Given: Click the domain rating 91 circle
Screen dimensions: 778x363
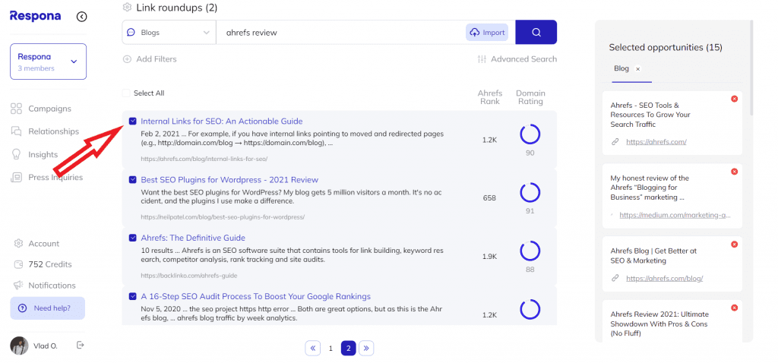Looking at the screenshot, I should [x=530, y=192].
